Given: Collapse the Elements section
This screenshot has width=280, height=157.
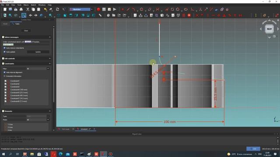Looking at the screenshot, I should 50,111.
